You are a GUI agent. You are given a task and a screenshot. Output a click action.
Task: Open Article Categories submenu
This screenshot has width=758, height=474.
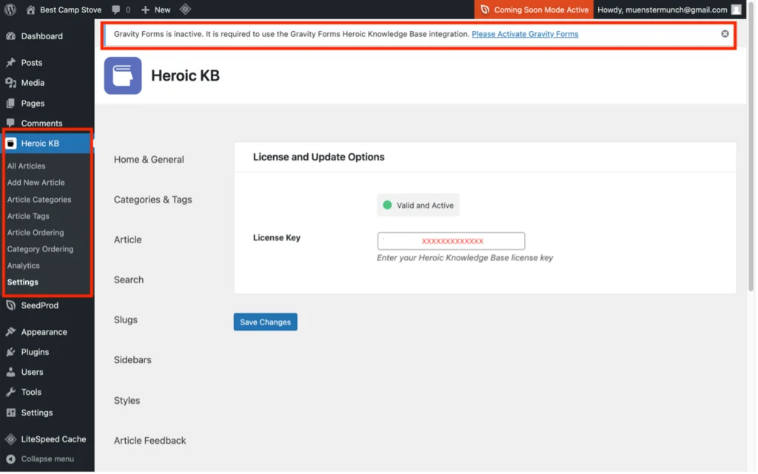pos(39,200)
